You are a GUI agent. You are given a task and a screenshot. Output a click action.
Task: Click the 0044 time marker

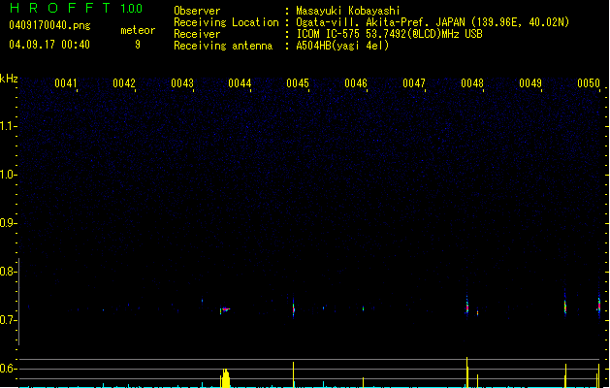click(240, 83)
